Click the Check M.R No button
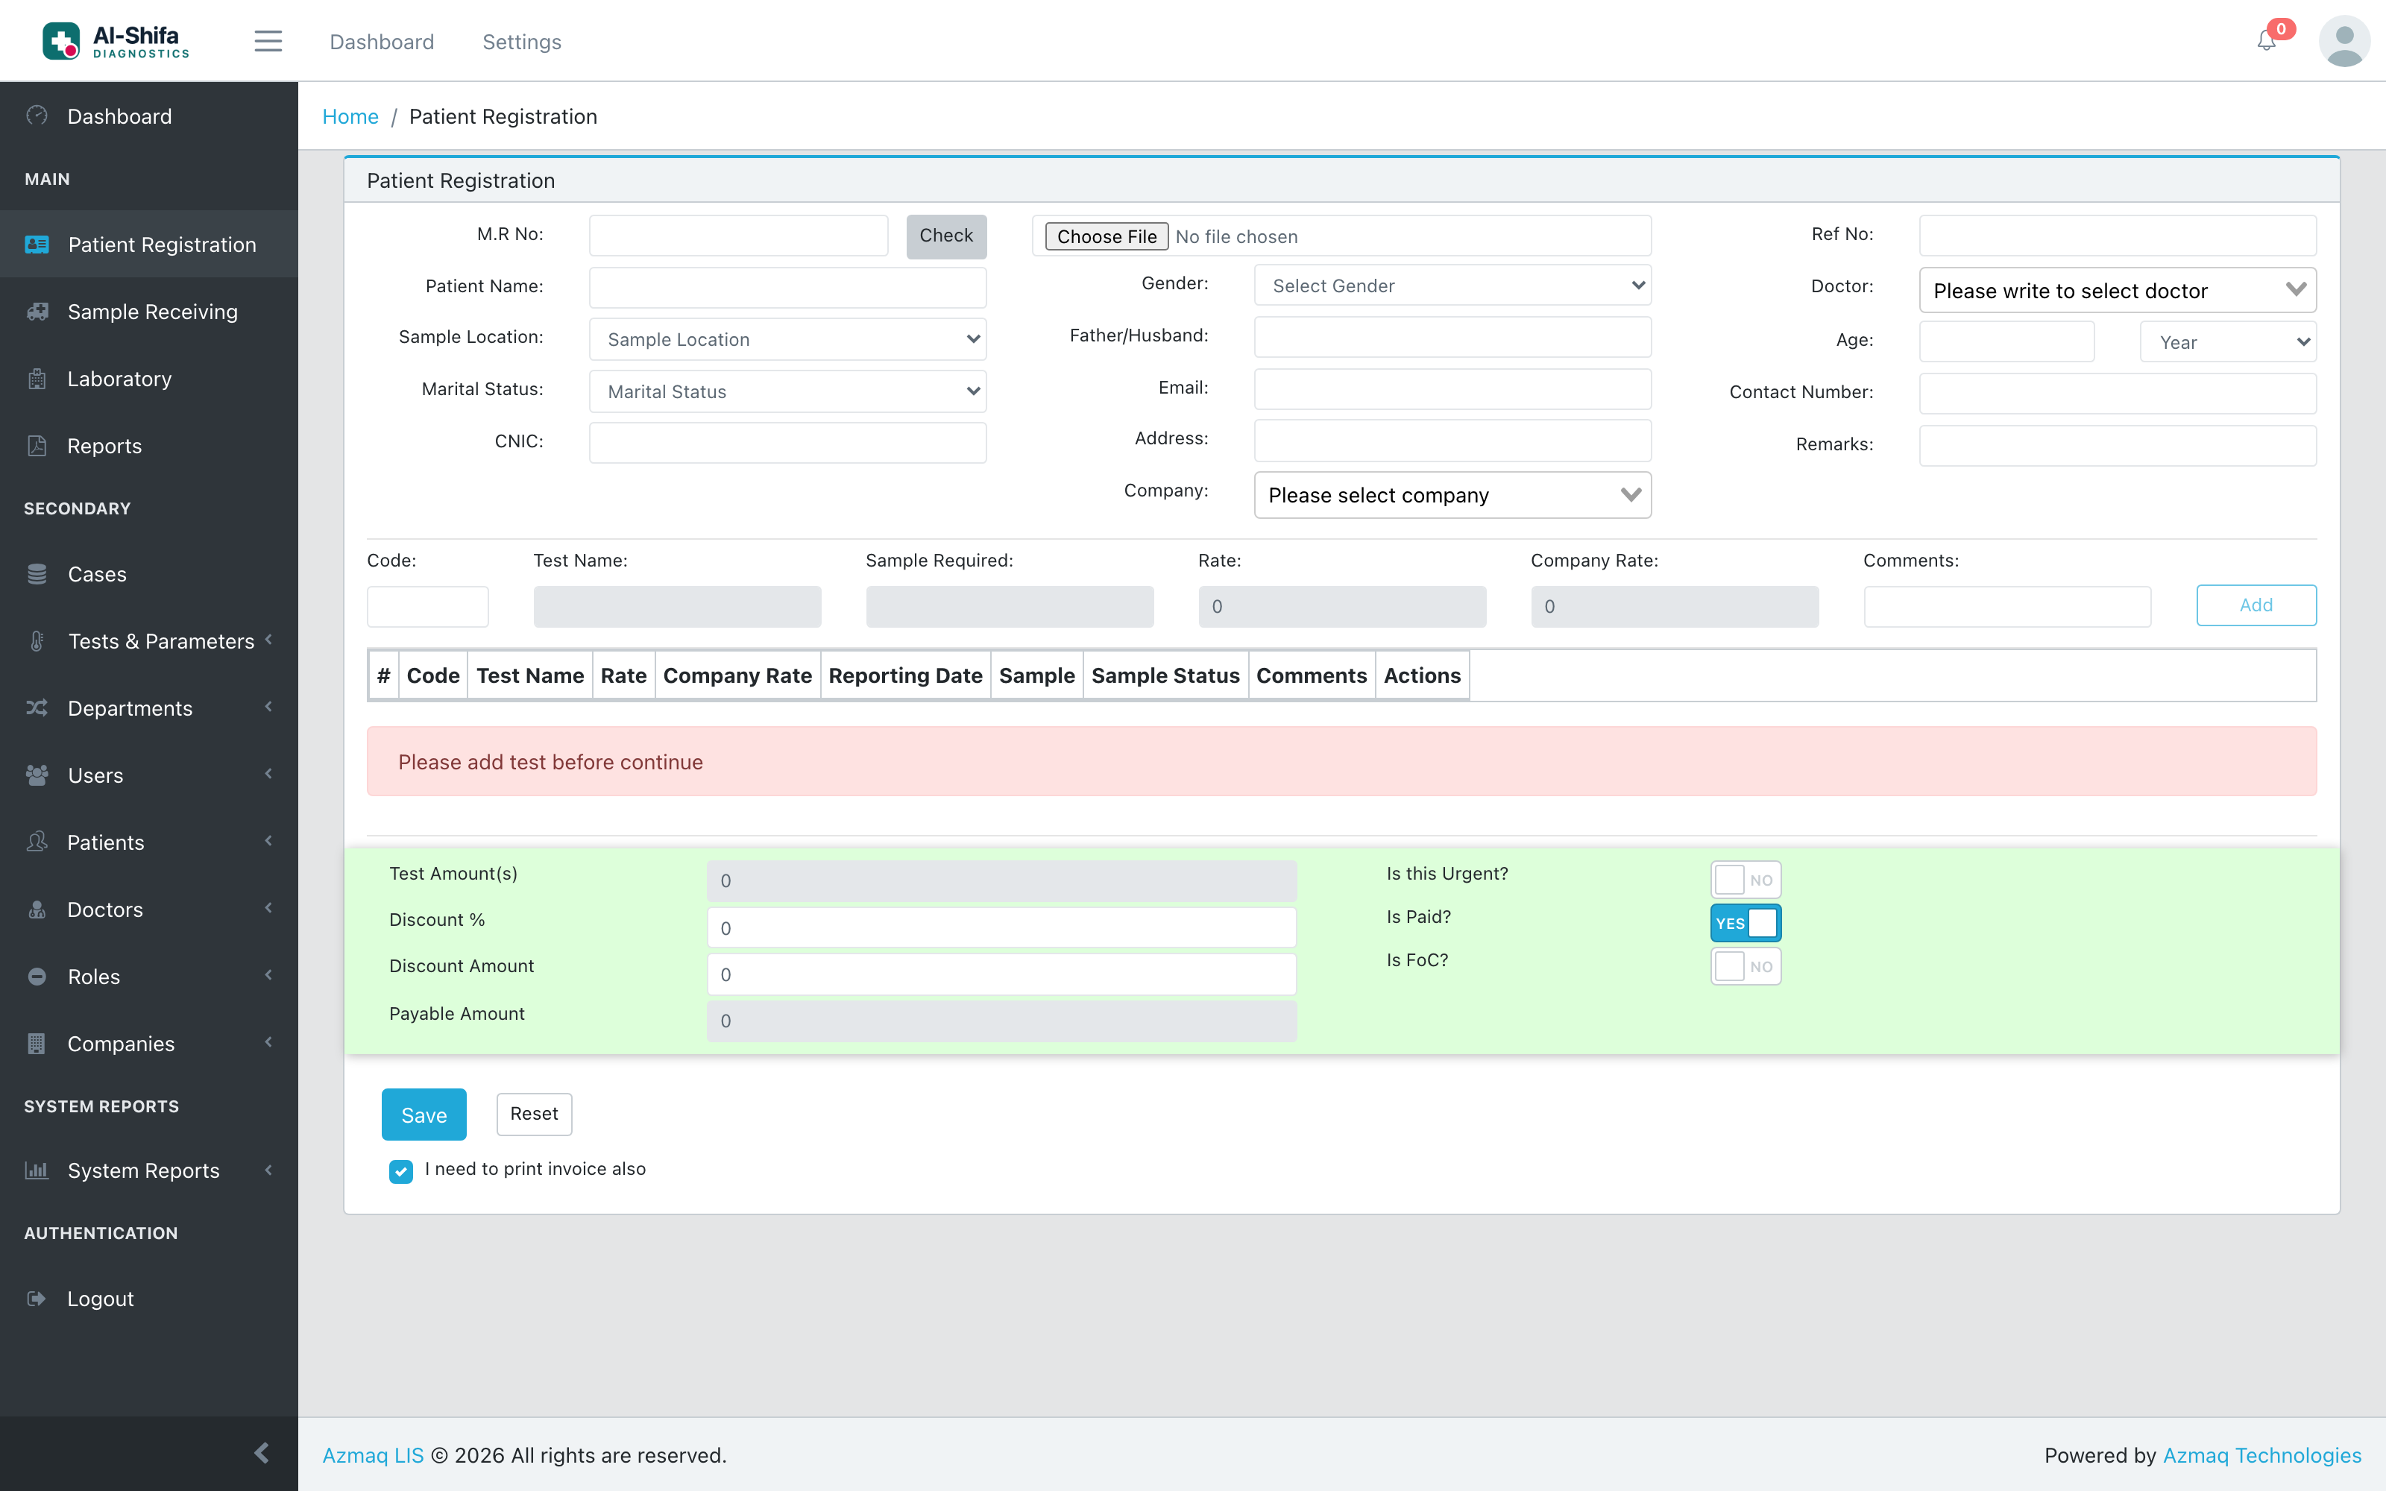Viewport: 2386px width, 1491px height. click(x=946, y=236)
